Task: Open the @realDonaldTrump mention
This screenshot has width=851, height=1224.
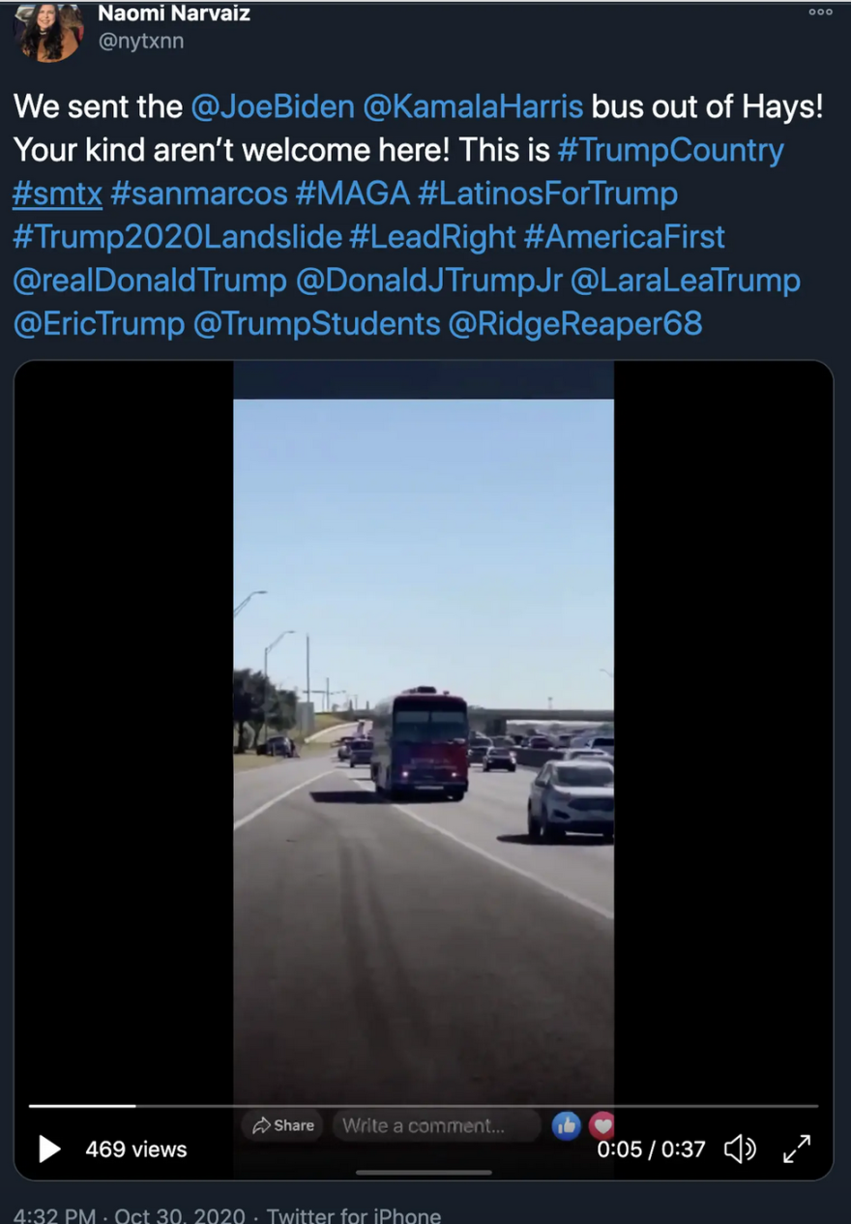Action: point(150,281)
